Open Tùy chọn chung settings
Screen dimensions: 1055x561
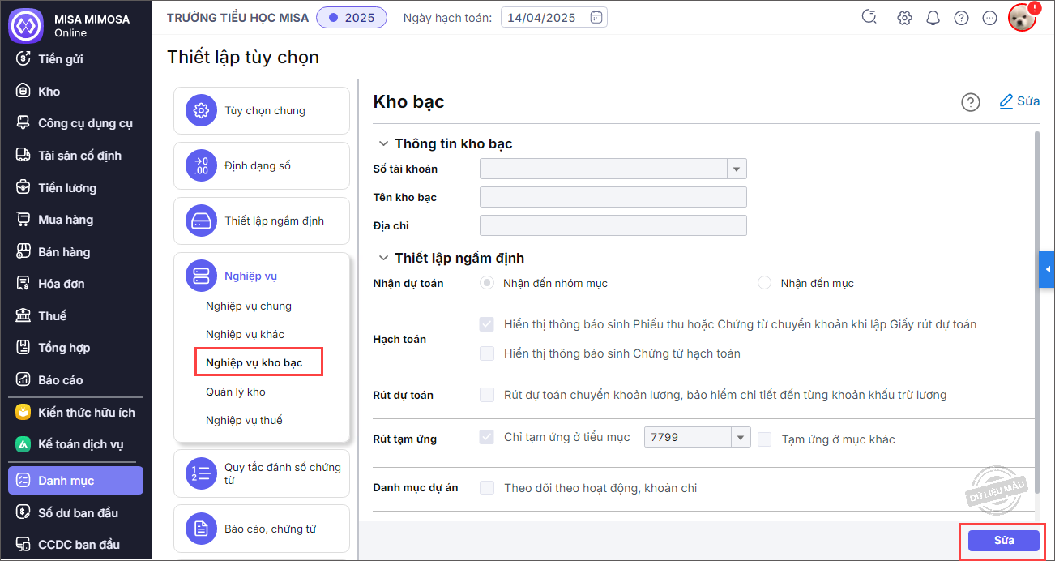click(262, 111)
